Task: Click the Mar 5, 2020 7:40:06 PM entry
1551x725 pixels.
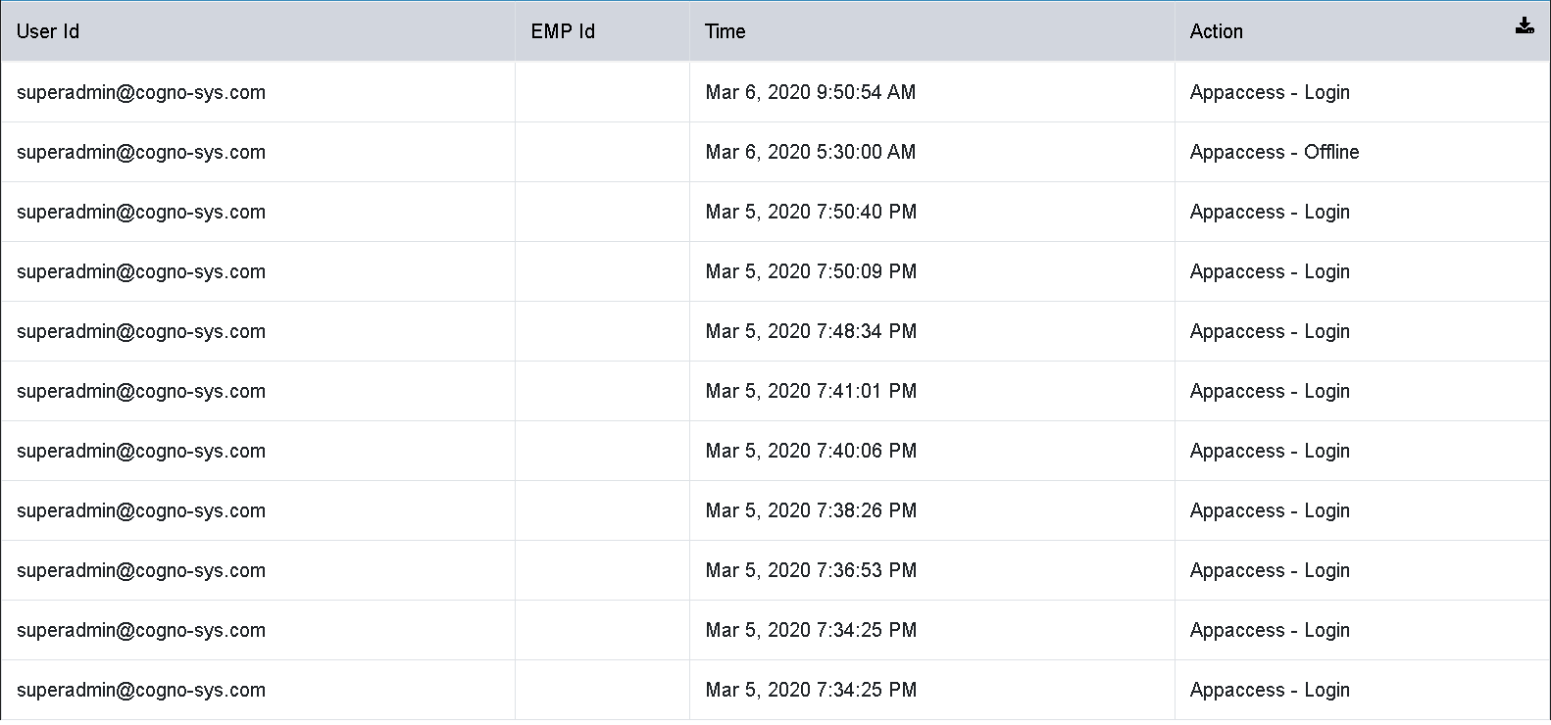Action: coord(811,451)
